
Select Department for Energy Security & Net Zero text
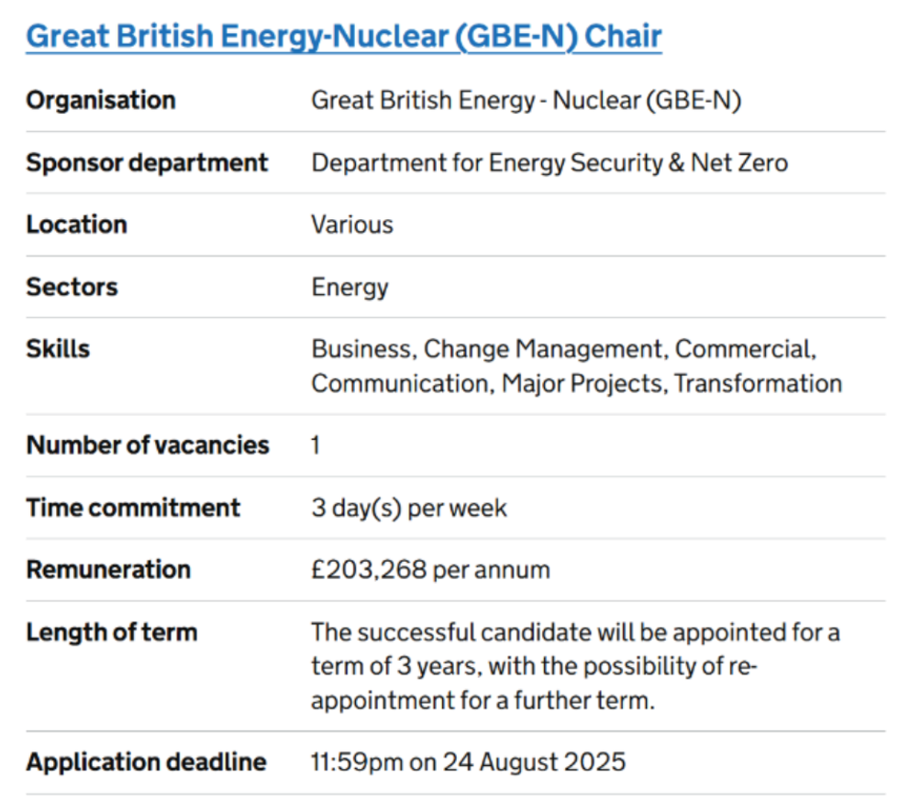pos(549,163)
